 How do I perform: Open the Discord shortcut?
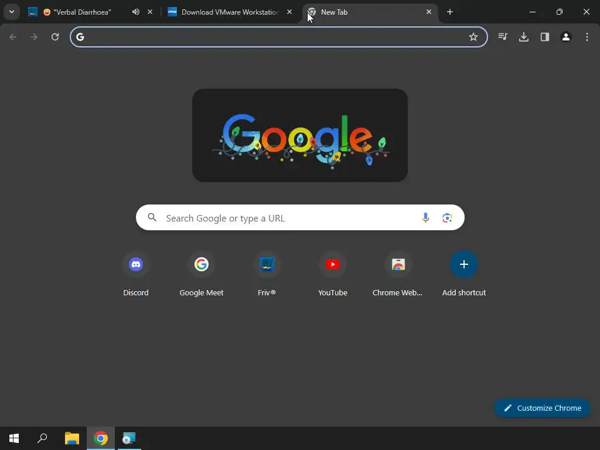136,274
